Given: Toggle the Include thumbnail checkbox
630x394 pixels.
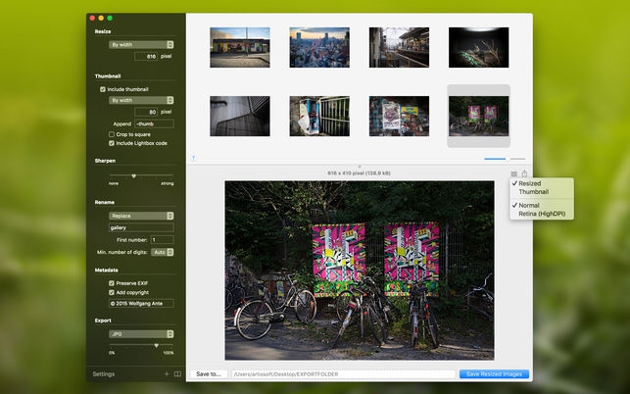Looking at the screenshot, I should pyautogui.click(x=103, y=89).
